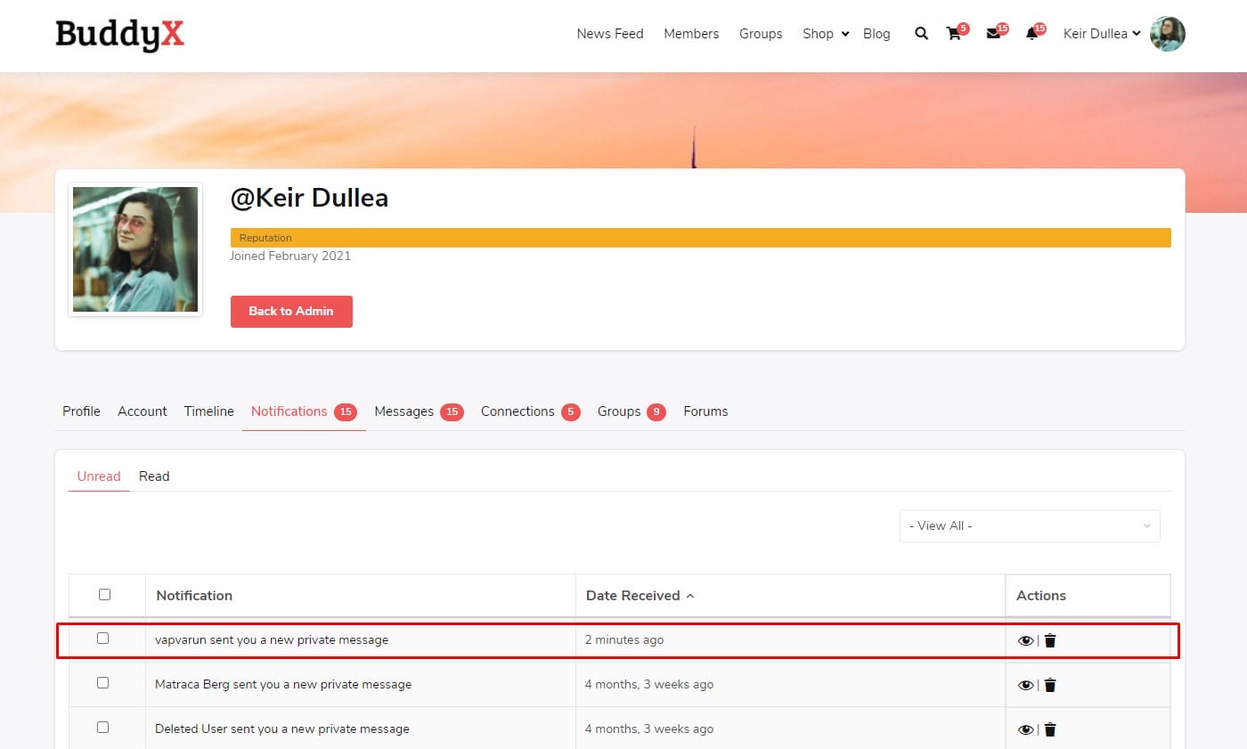Expand the Shop menu

[x=825, y=34]
